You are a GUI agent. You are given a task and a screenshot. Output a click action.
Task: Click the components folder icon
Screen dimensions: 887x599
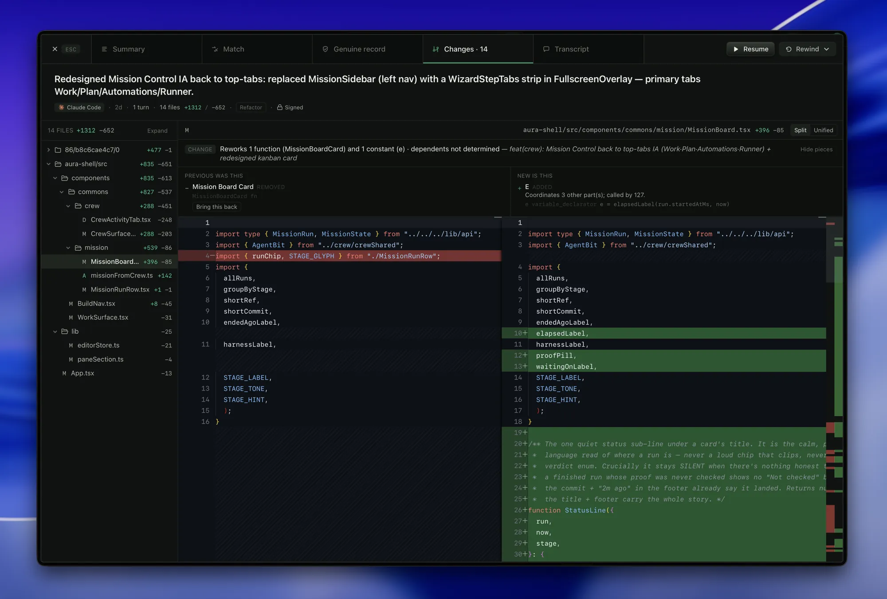pyautogui.click(x=65, y=178)
